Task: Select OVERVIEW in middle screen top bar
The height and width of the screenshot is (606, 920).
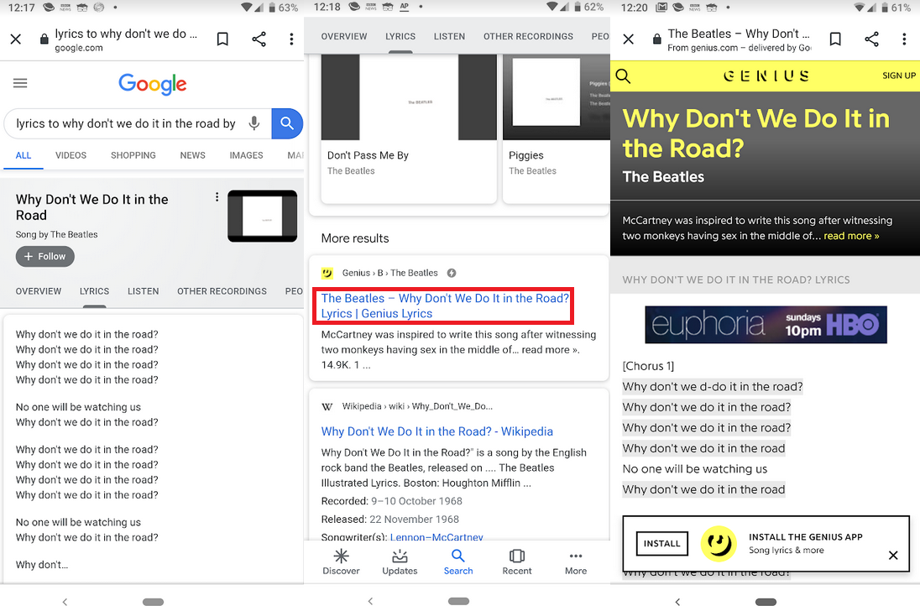Action: (344, 36)
